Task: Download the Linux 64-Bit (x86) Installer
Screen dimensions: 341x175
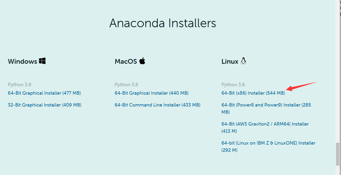Action: click(x=253, y=93)
